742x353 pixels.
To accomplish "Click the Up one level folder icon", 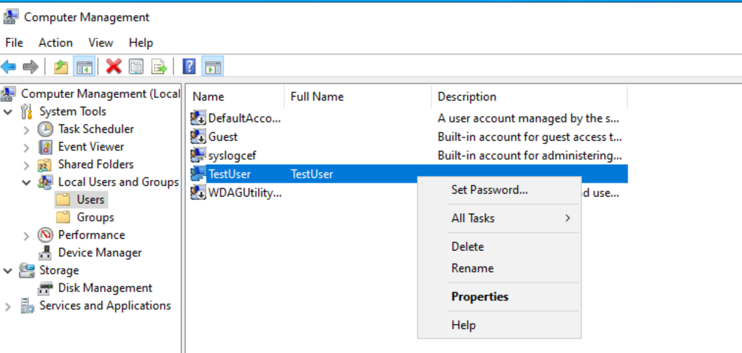I will (x=61, y=67).
